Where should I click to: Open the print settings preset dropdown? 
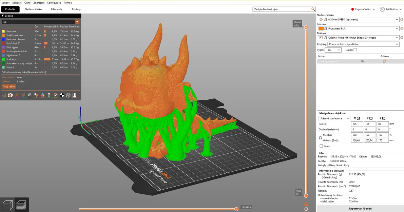pyautogui.click(x=359, y=20)
